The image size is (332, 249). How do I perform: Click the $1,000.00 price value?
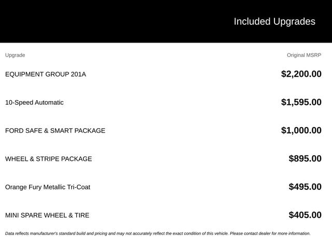301,130
